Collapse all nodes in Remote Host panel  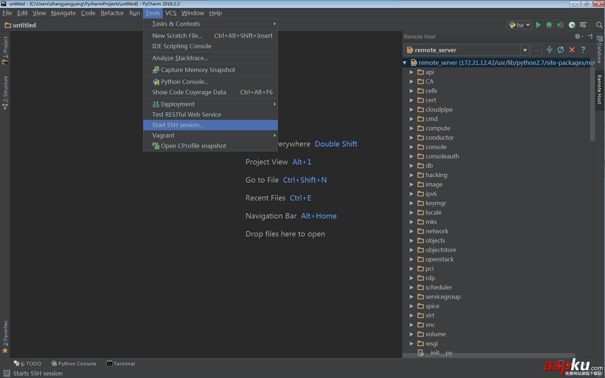coord(549,50)
